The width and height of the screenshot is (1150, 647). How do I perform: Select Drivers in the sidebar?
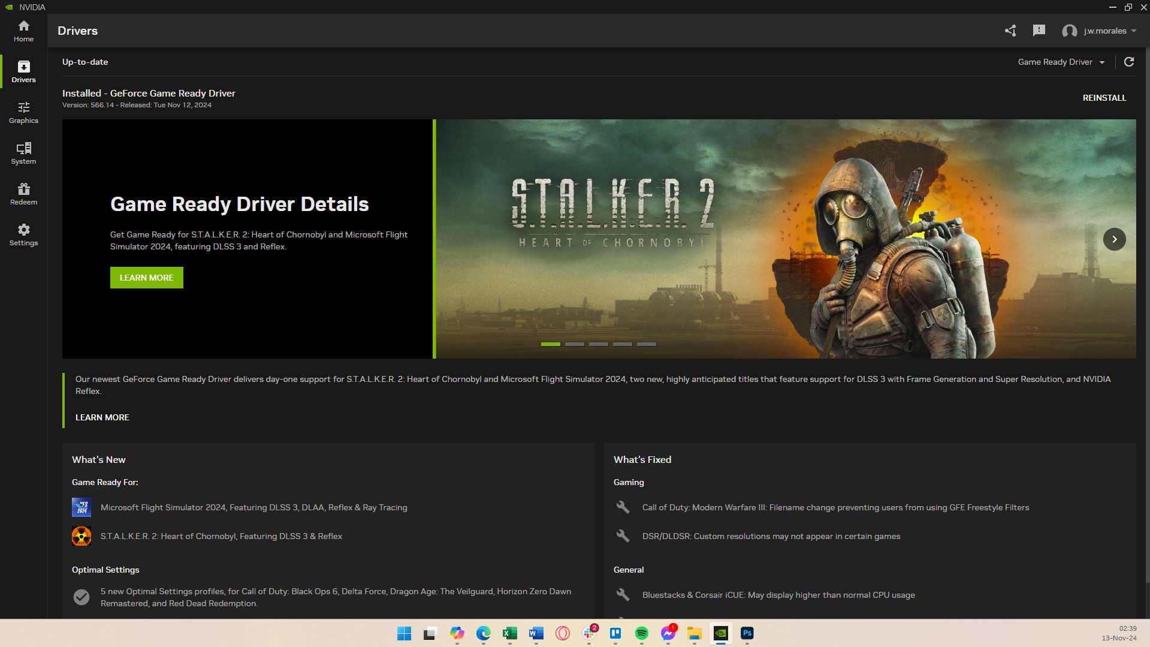tap(23, 71)
